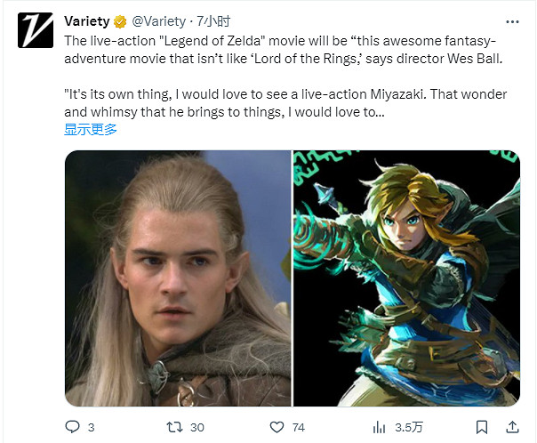Expand the tweet with 显示更多
This screenshot has width=537, height=443.
(90, 129)
